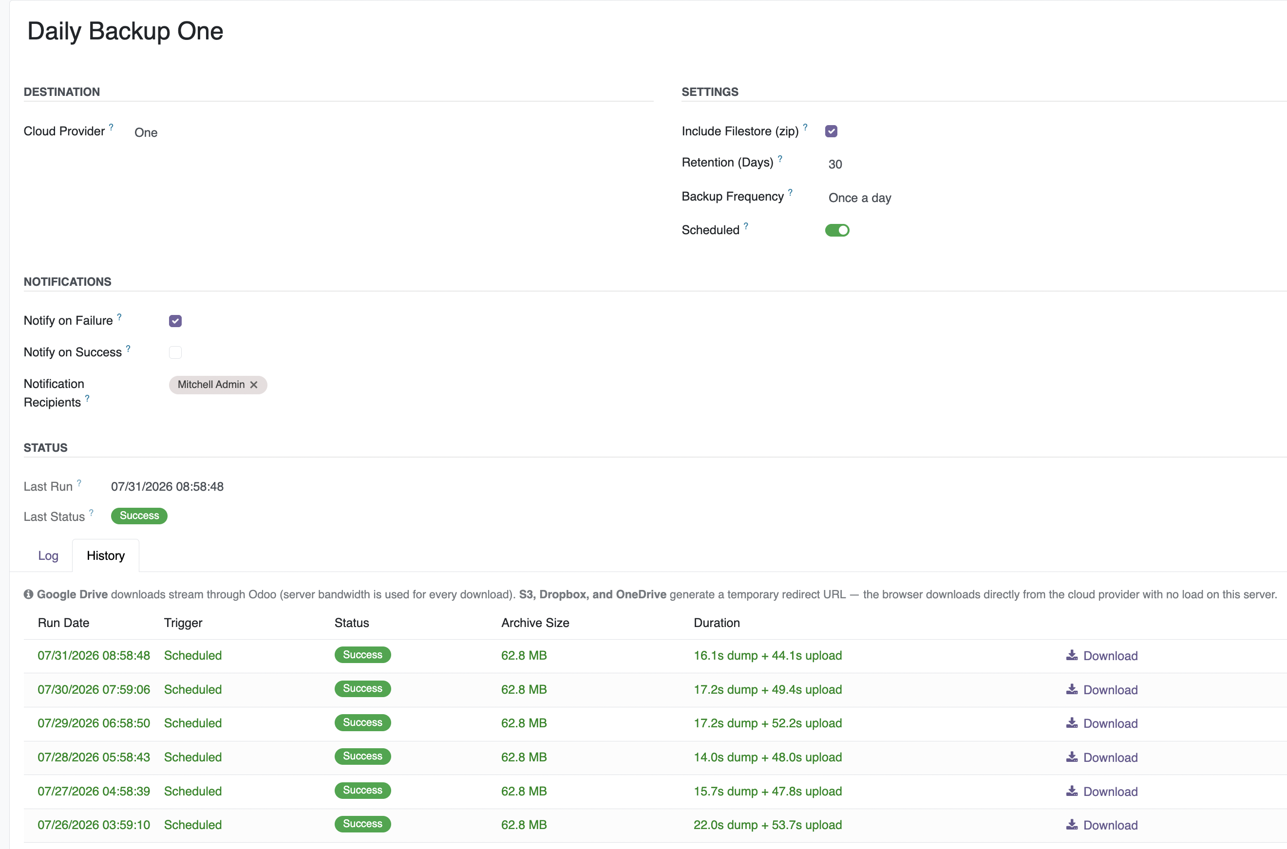Click download icon for 07/28/2026 backup

click(1071, 757)
